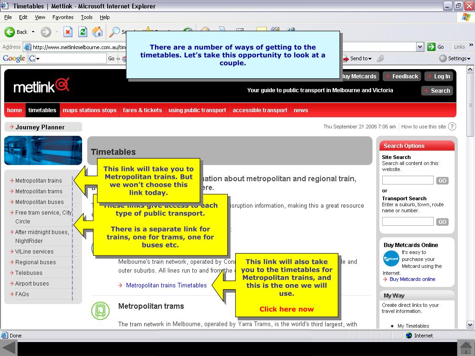Open the Tools menu
The image size is (475, 356).
pos(87,17)
